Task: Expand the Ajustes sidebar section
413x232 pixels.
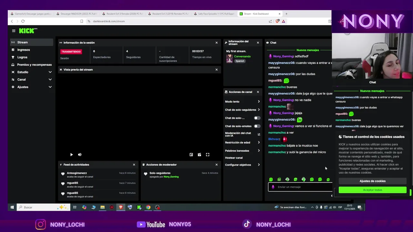Action: (50, 87)
